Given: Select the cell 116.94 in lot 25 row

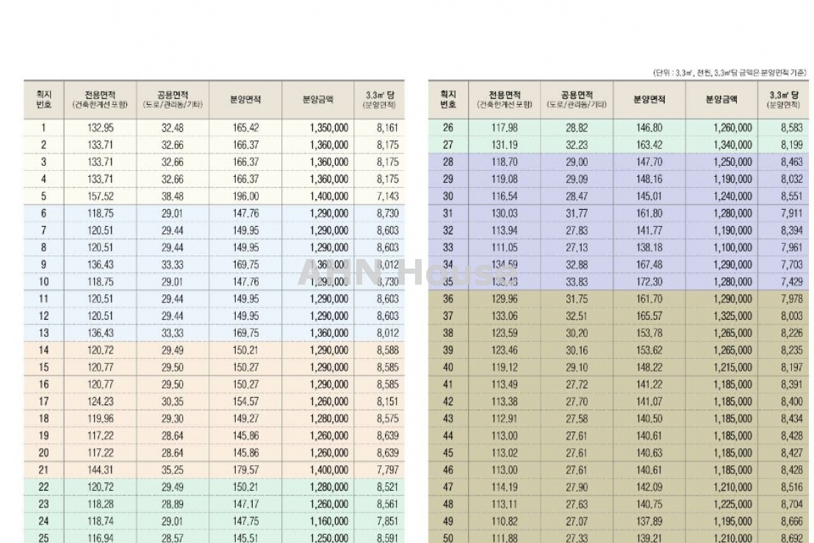Looking at the screenshot, I should (100, 538).
